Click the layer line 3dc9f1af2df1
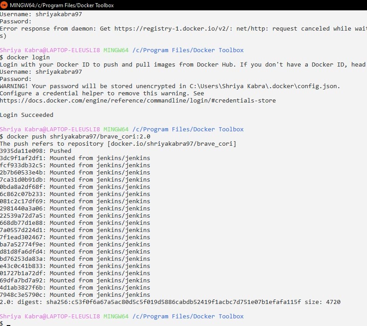 click(75, 158)
